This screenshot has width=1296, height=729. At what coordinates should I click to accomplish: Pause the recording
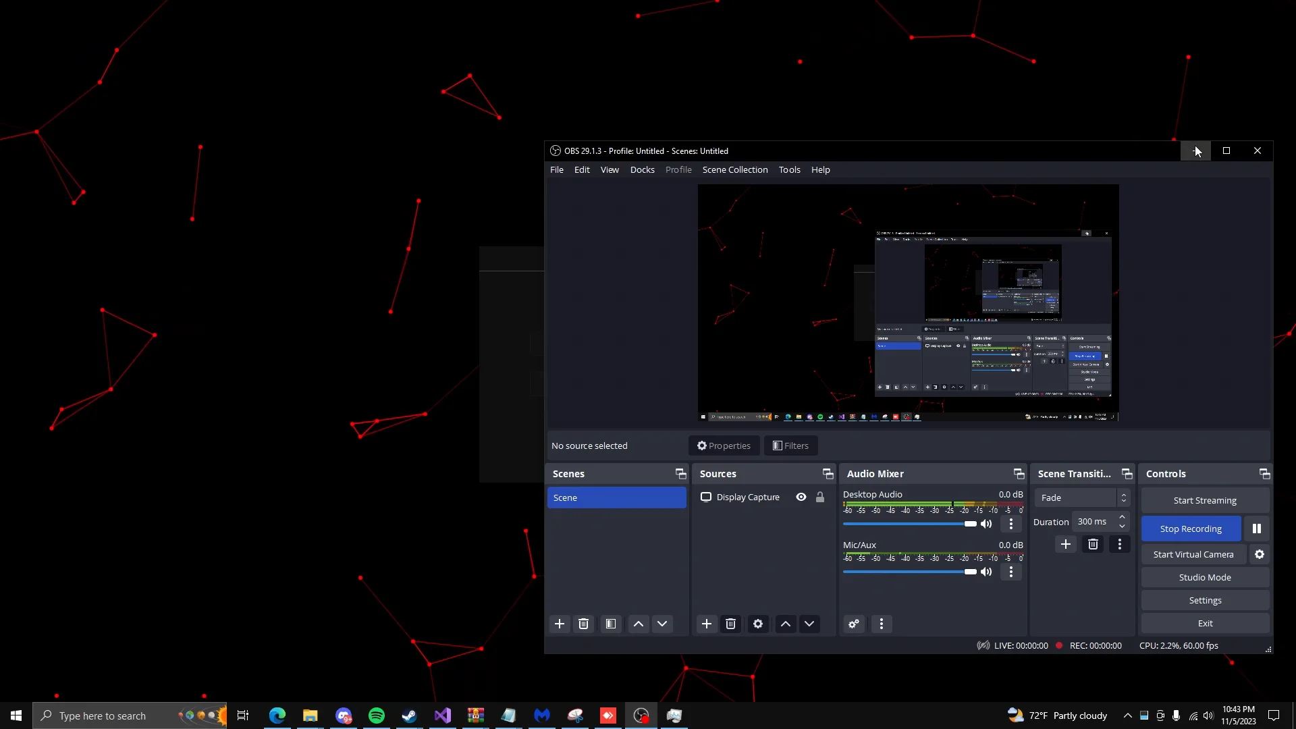pos(1256,529)
